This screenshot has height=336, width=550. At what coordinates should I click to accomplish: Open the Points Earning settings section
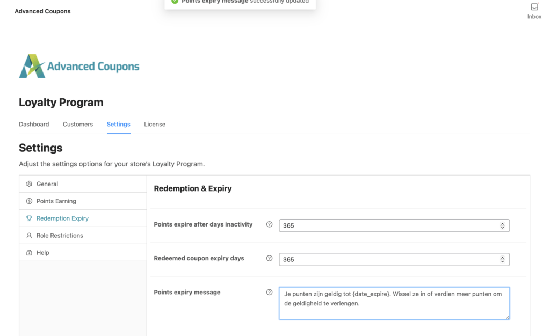click(x=56, y=201)
